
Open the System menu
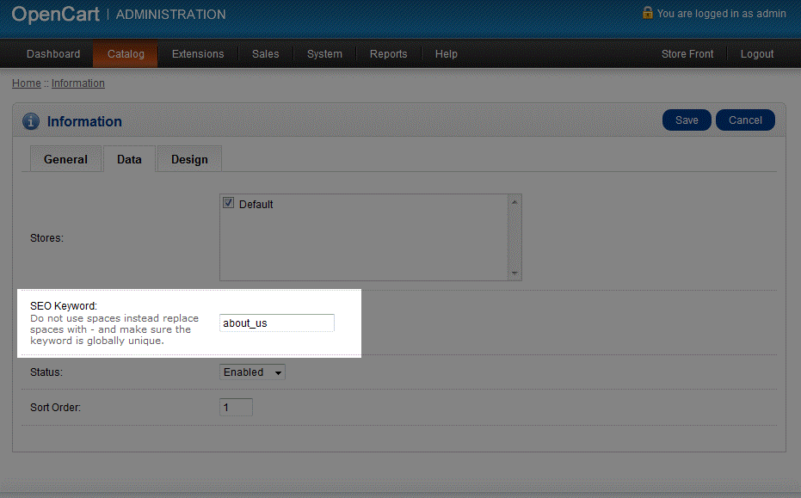pyautogui.click(x=324, y=54)
